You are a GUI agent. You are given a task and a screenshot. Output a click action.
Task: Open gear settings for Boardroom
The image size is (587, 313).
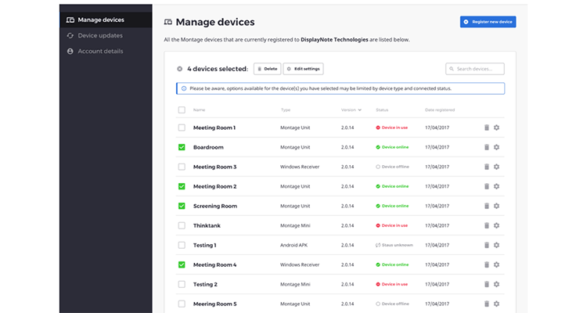click(x=496, y=147)
